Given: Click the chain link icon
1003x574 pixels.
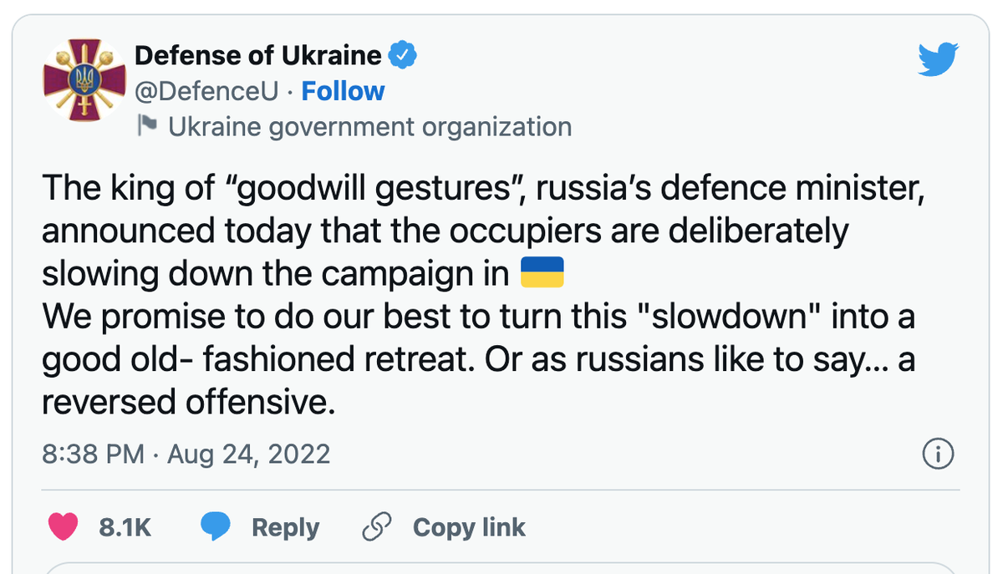Looking at the screenshot, I should point(377,527).
